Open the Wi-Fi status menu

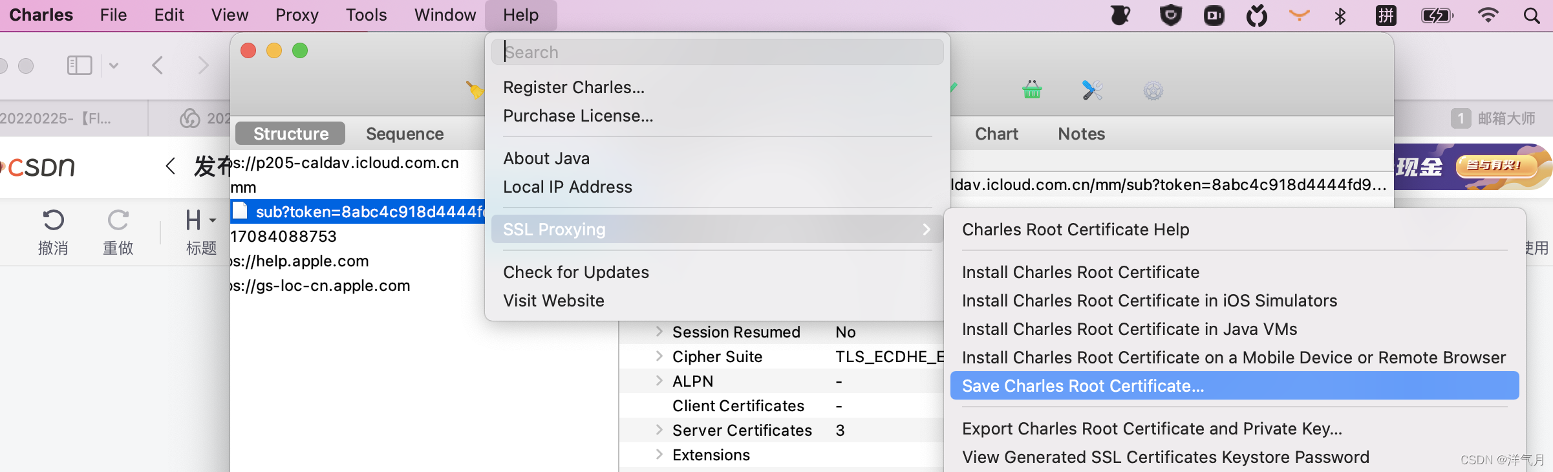pyautogui.click(x=1488, y=15)
